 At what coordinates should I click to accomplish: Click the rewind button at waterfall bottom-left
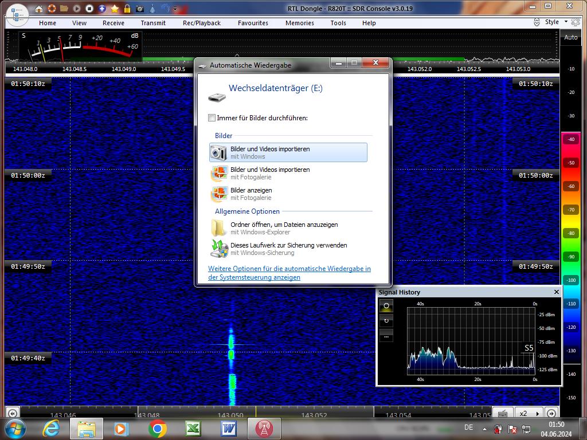tap(13, 413)
